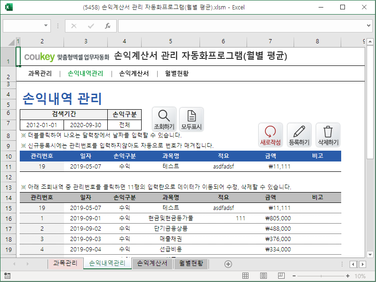
Task: Click the zoom slider track
Action: (321, 276)
